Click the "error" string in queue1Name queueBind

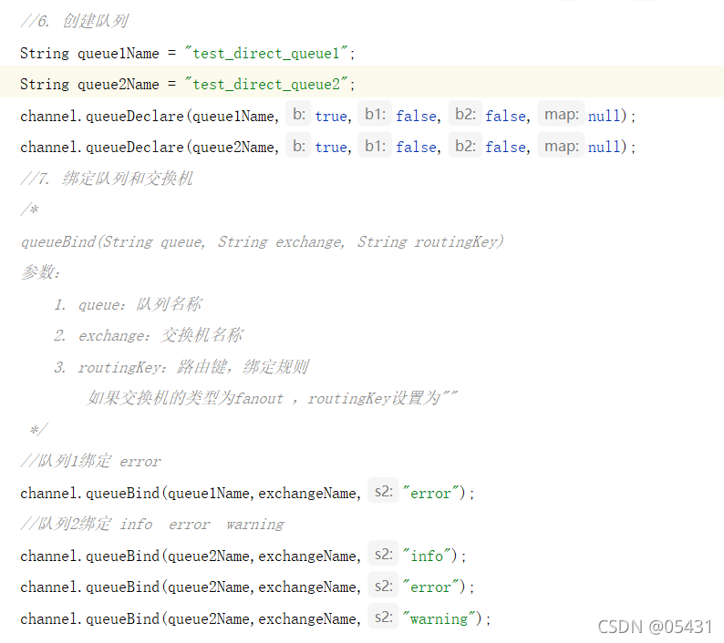point(430,493)
